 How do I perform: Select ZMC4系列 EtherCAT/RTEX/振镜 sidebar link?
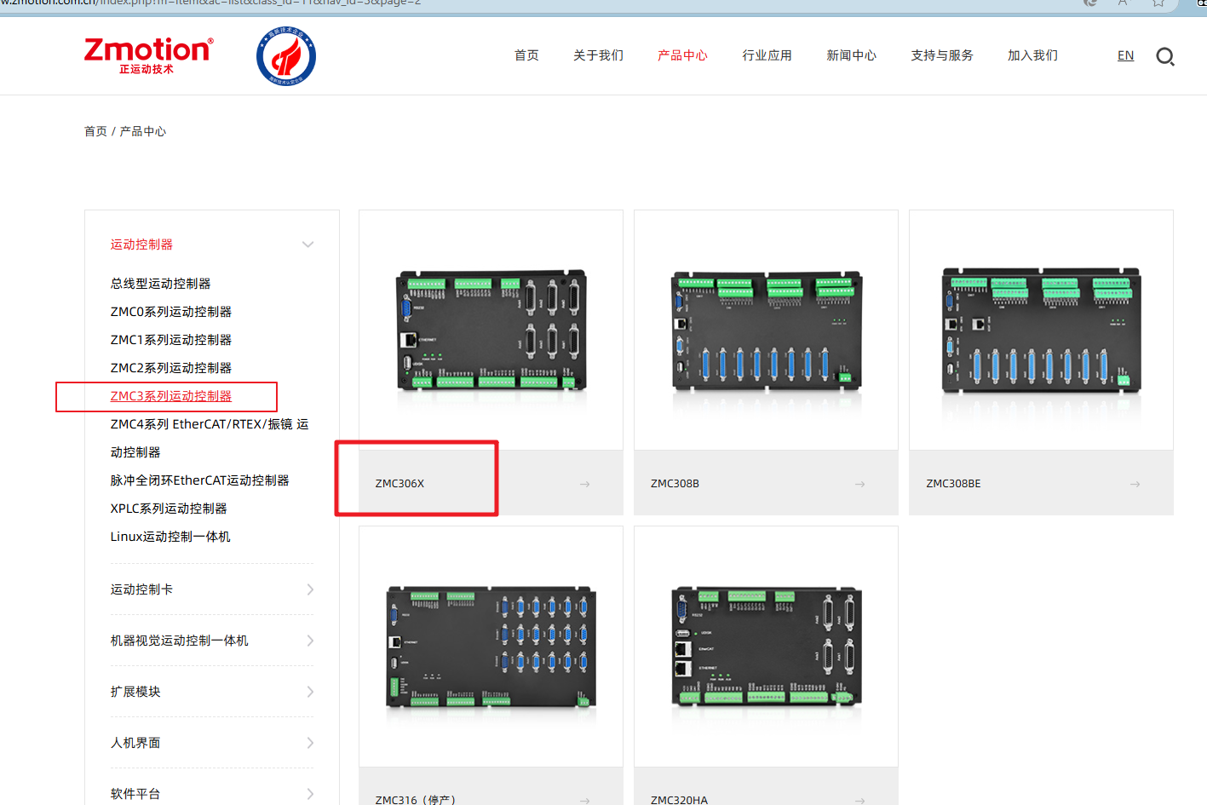coord(210,438)
